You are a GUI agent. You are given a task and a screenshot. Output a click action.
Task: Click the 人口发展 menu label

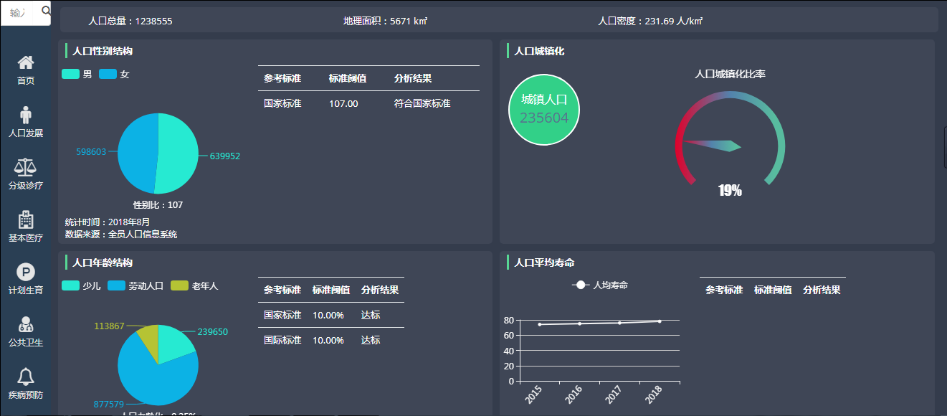point(26,133)
